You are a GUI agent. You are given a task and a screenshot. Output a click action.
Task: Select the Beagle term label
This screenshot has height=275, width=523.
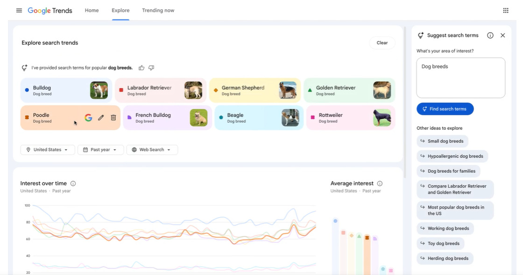(235, 115)
